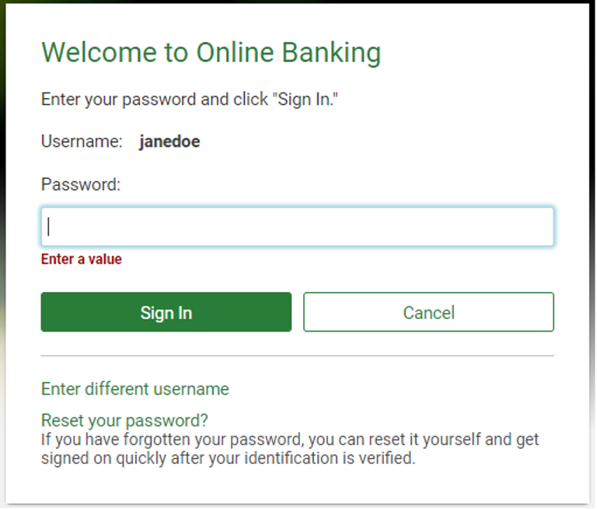This screenshot has width=597, height=509.
Task: Click the Password: label above the field
Action: 81,184
